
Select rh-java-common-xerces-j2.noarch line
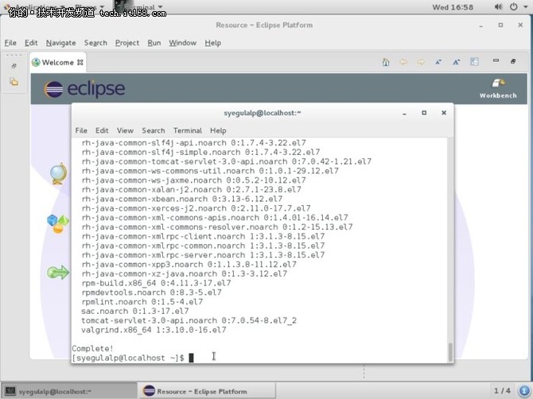click(x=196, y=208)
